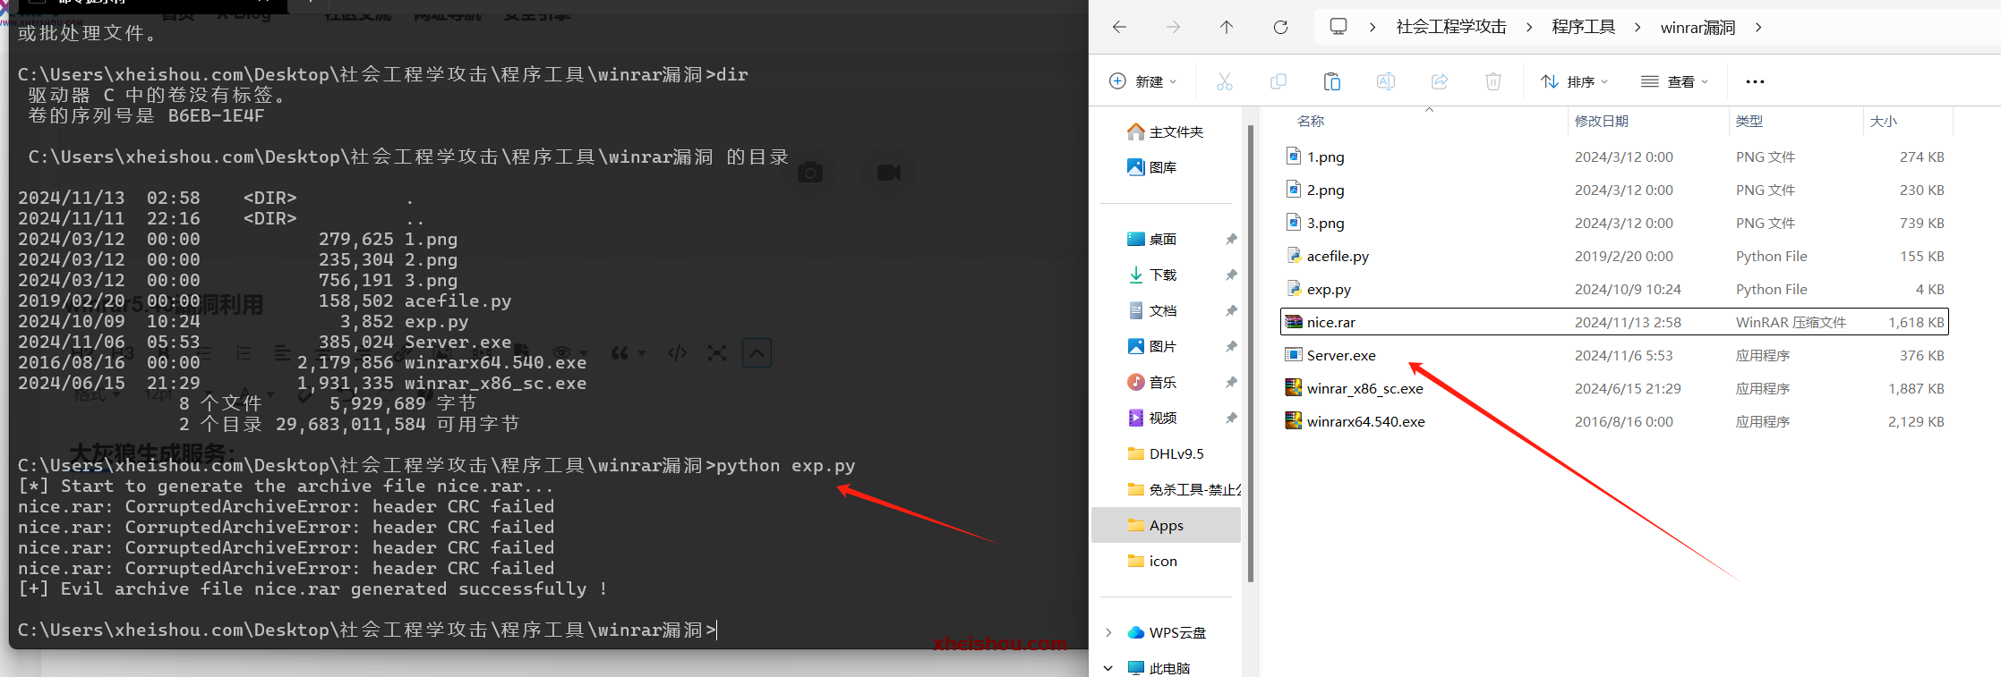Open DHLv9.5 folder in navigation pane
This screenshot has height=677, width=2001.
(1167, 453)
